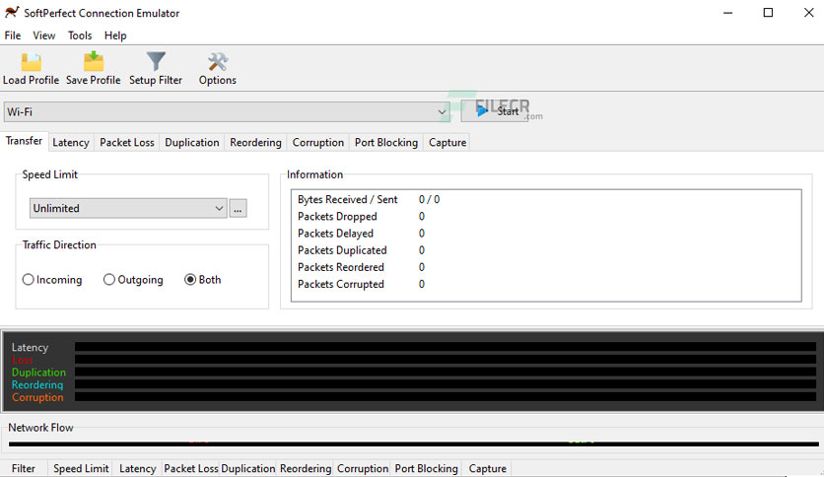Click the SoftPerfect app icon in title bar
Viewport: 824px width, 477px height.
coord(12,12)
